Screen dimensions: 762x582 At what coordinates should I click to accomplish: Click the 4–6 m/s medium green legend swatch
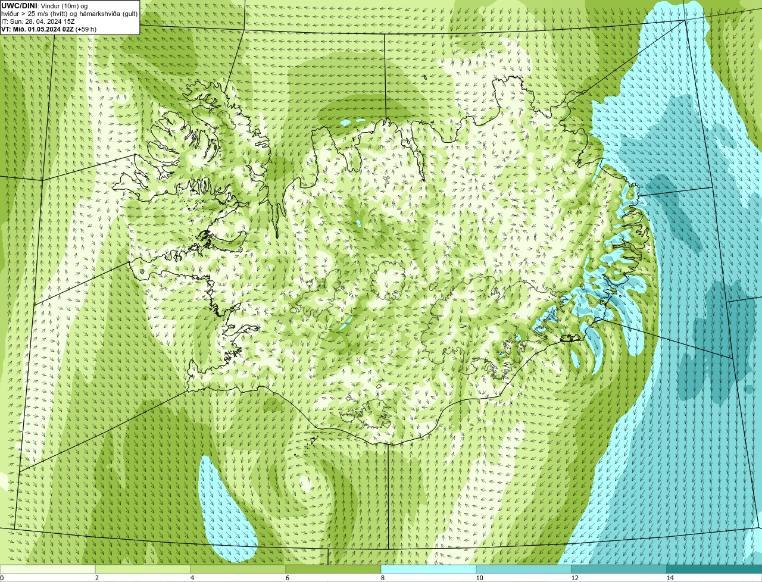pos(238,569)
